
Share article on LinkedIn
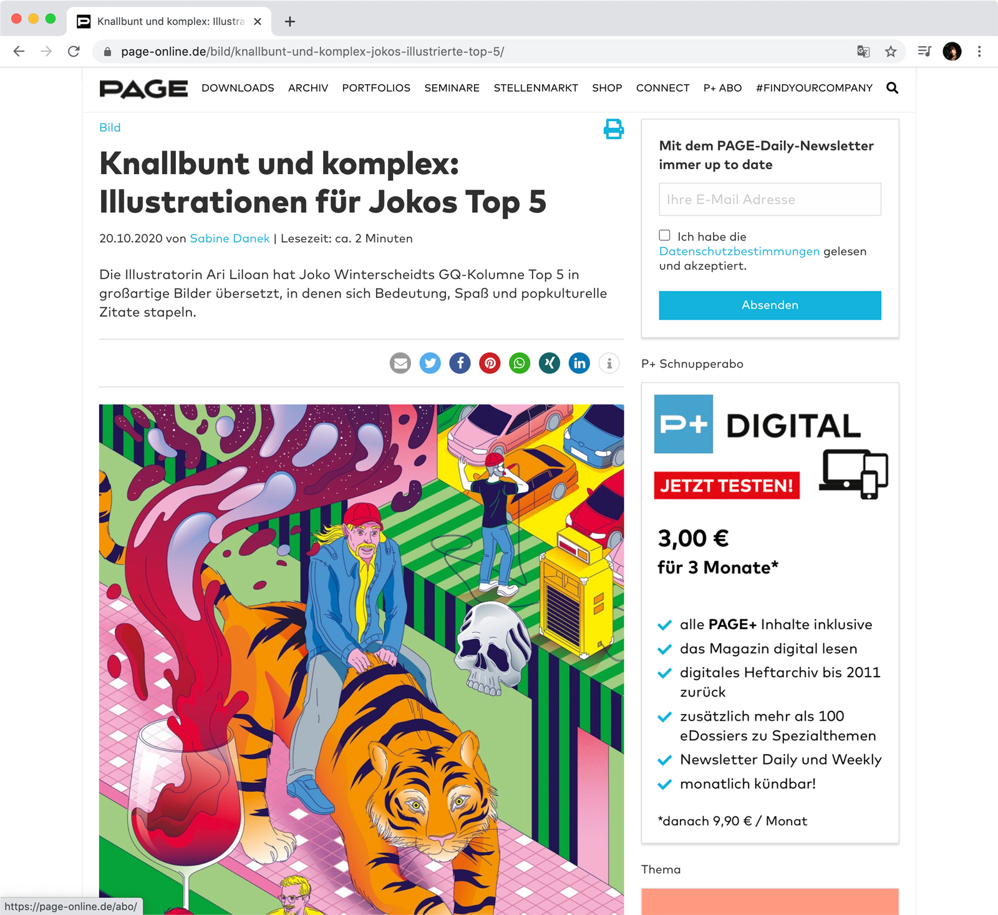[579, 363]
